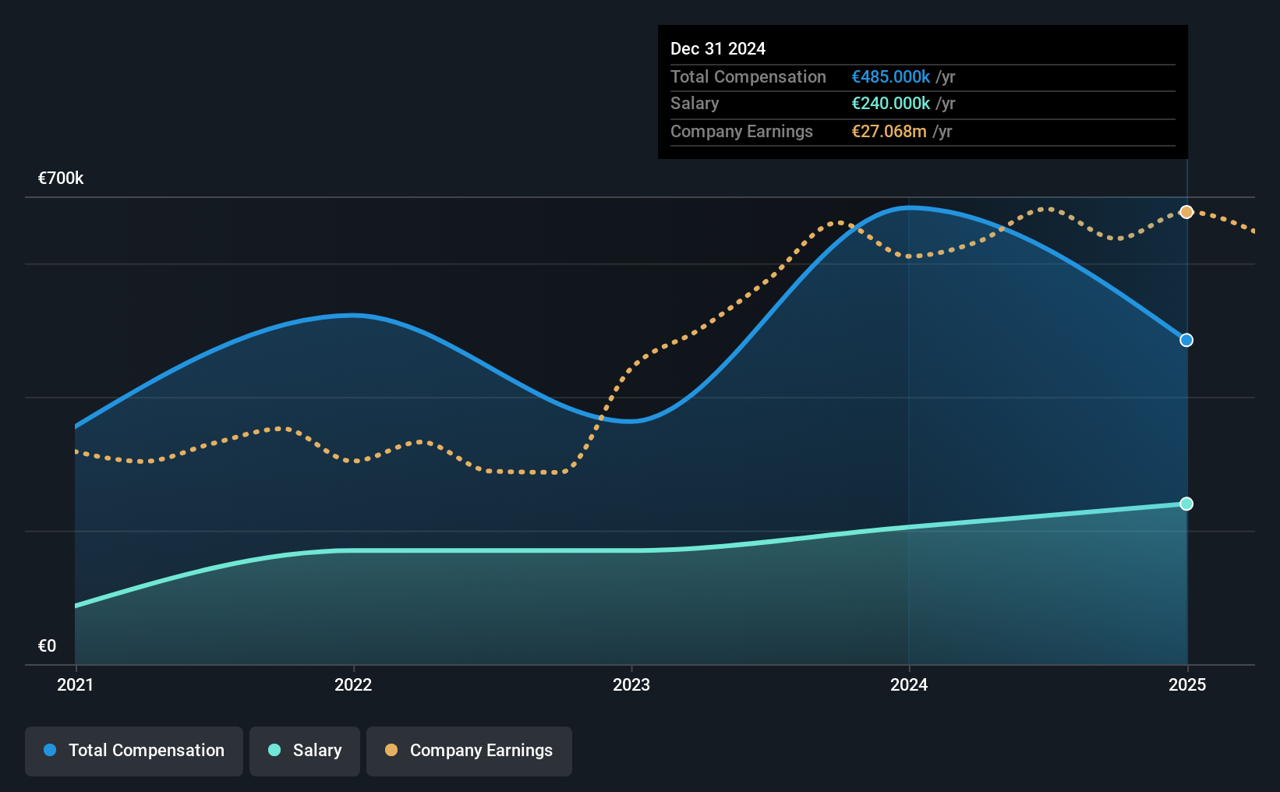Toggle the Company Earnings legend button

(469, 751)
